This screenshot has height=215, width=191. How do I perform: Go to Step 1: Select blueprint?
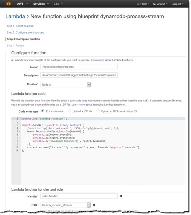[x=20, y=26]
